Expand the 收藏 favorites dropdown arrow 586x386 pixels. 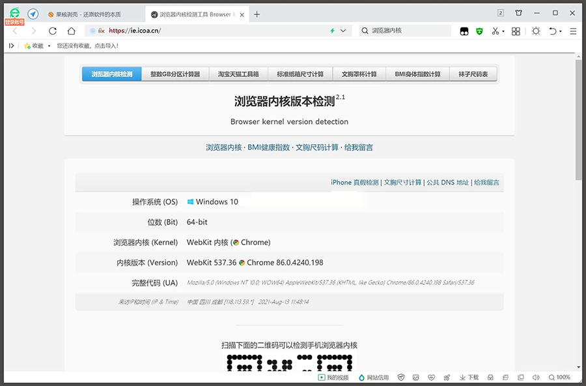tap(49, 46)
